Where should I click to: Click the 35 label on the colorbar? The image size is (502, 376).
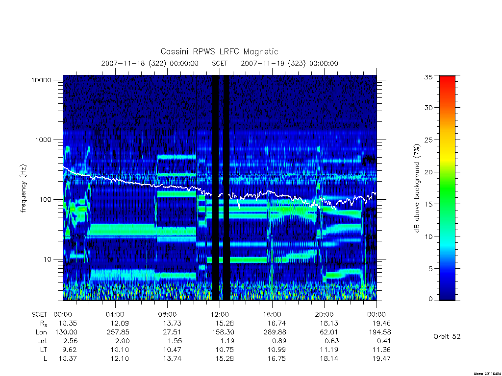(428, 77)
